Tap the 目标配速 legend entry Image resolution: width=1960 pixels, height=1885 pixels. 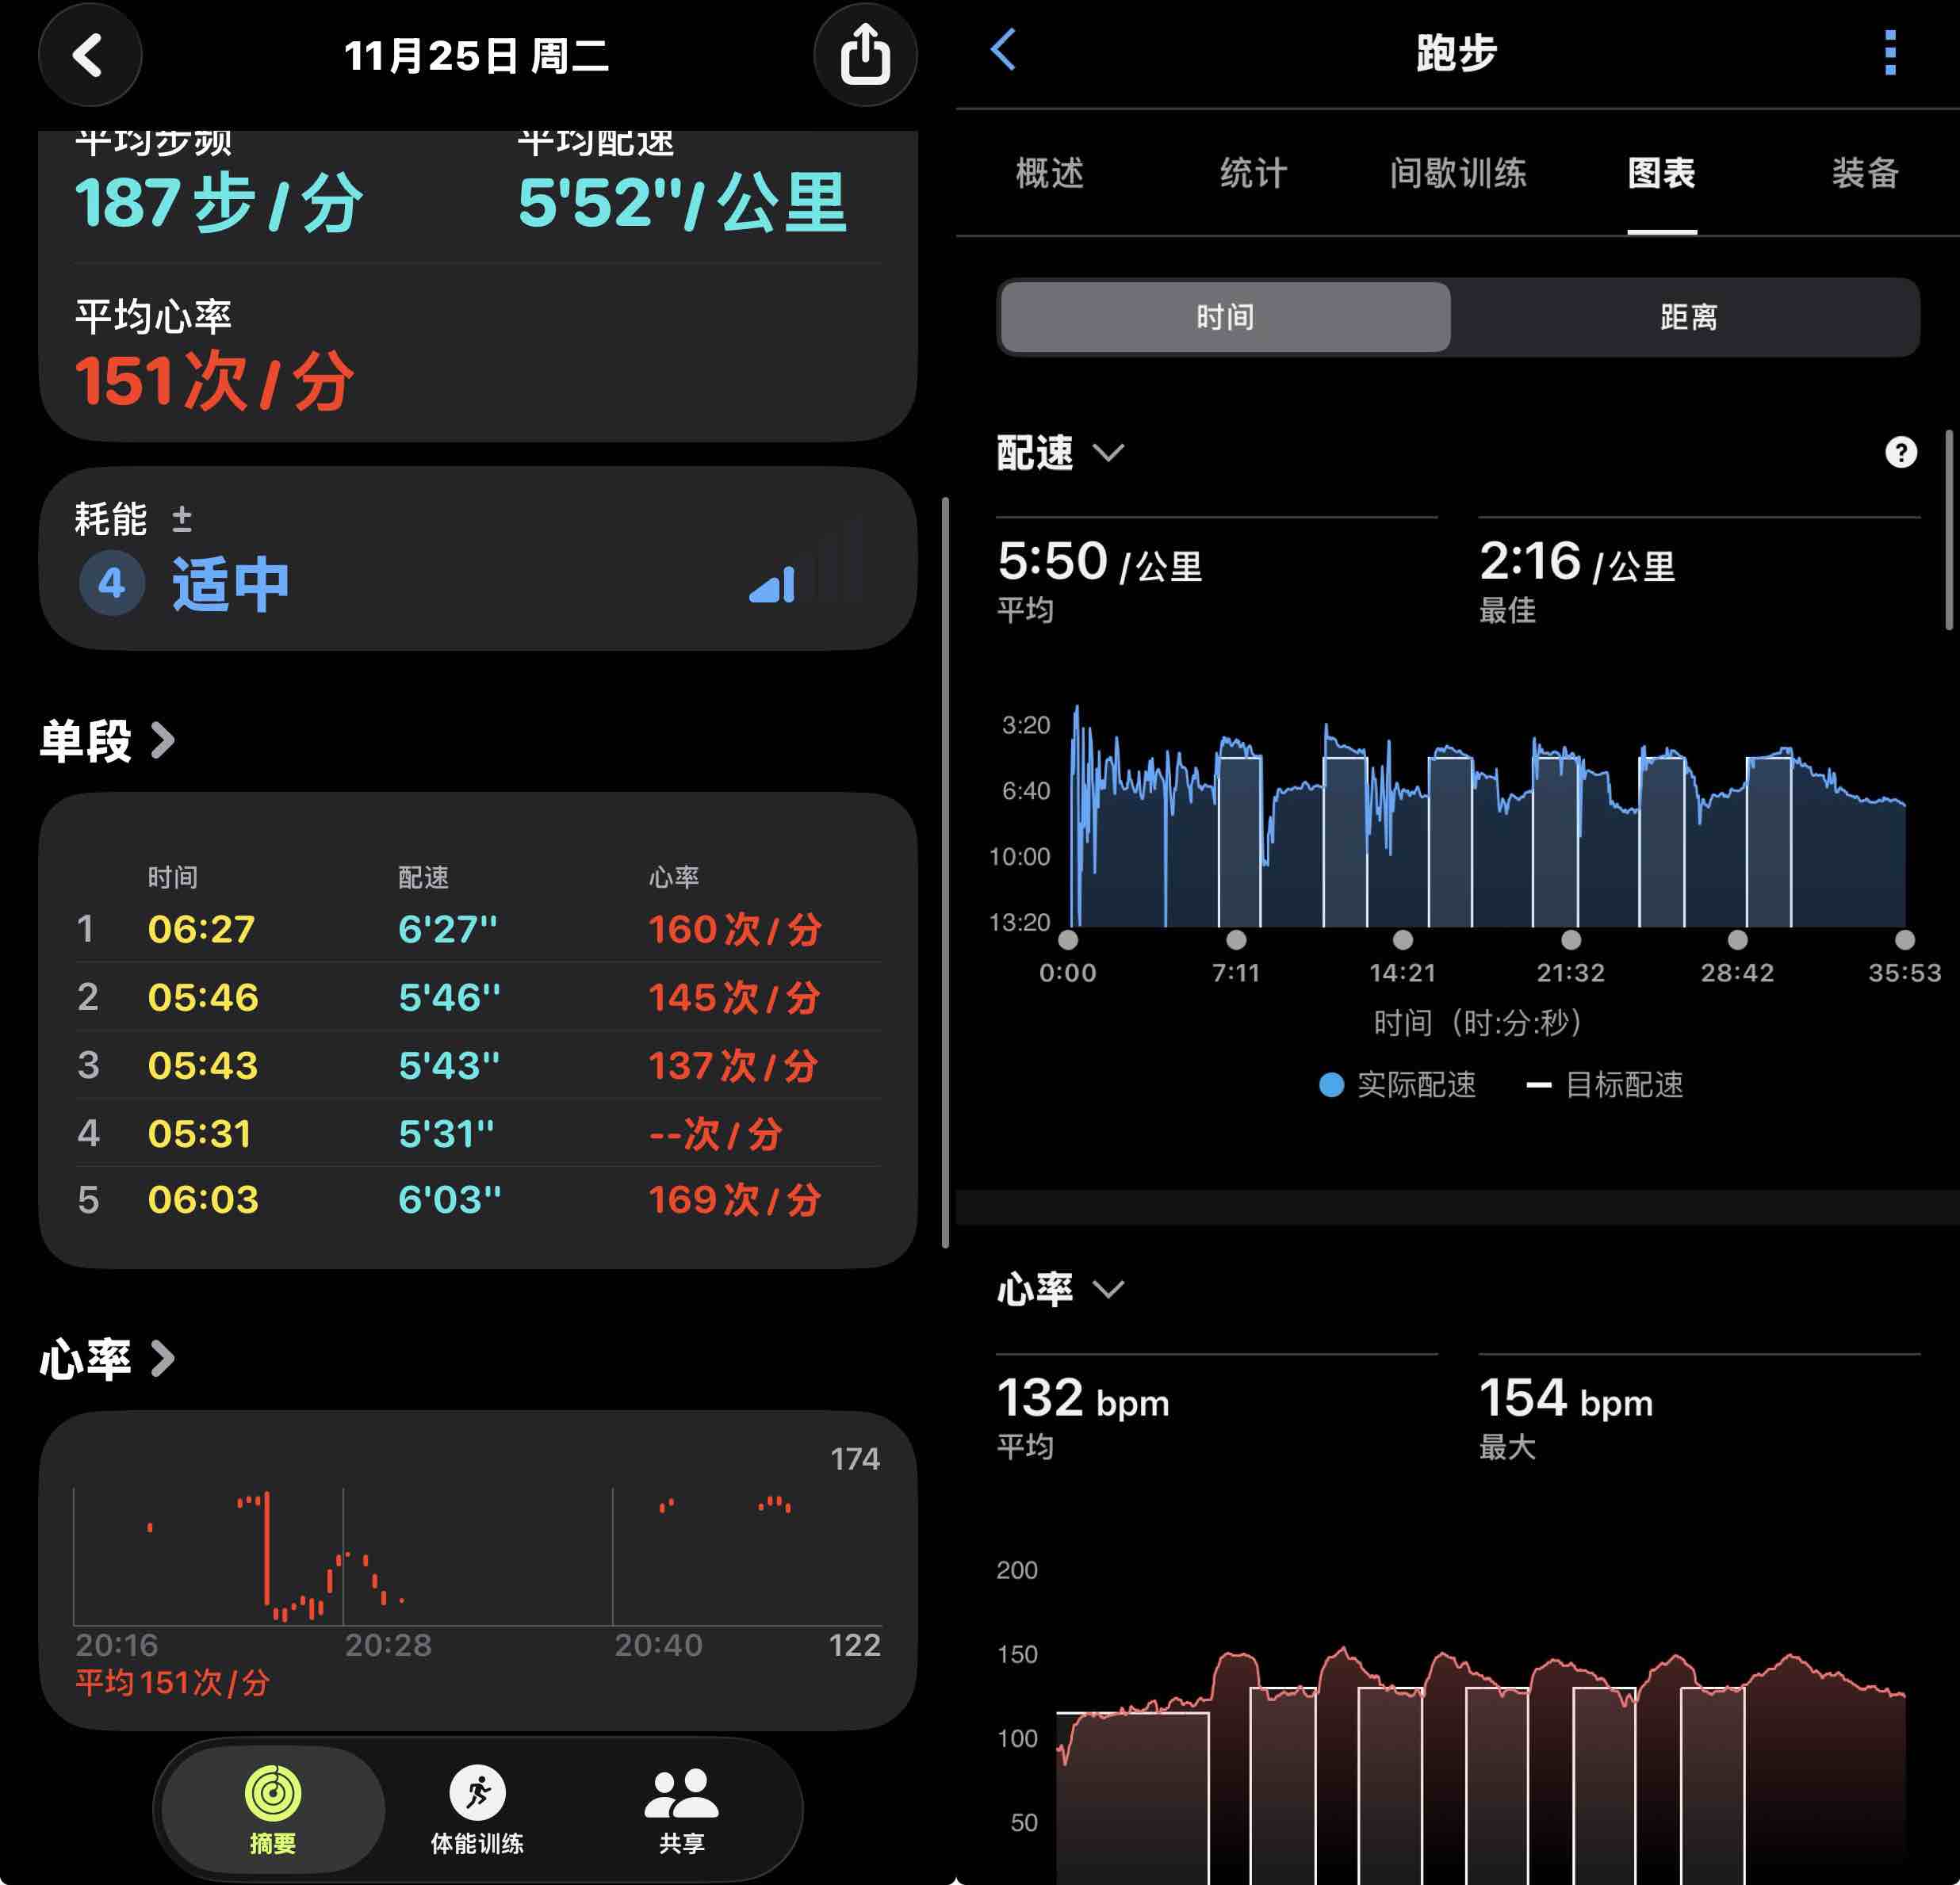coord(1605,1085)
